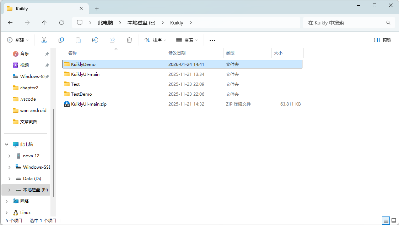This screenshot has height=225, width=399.
Task: Refresh the current folder view
Action: point(61,23)
